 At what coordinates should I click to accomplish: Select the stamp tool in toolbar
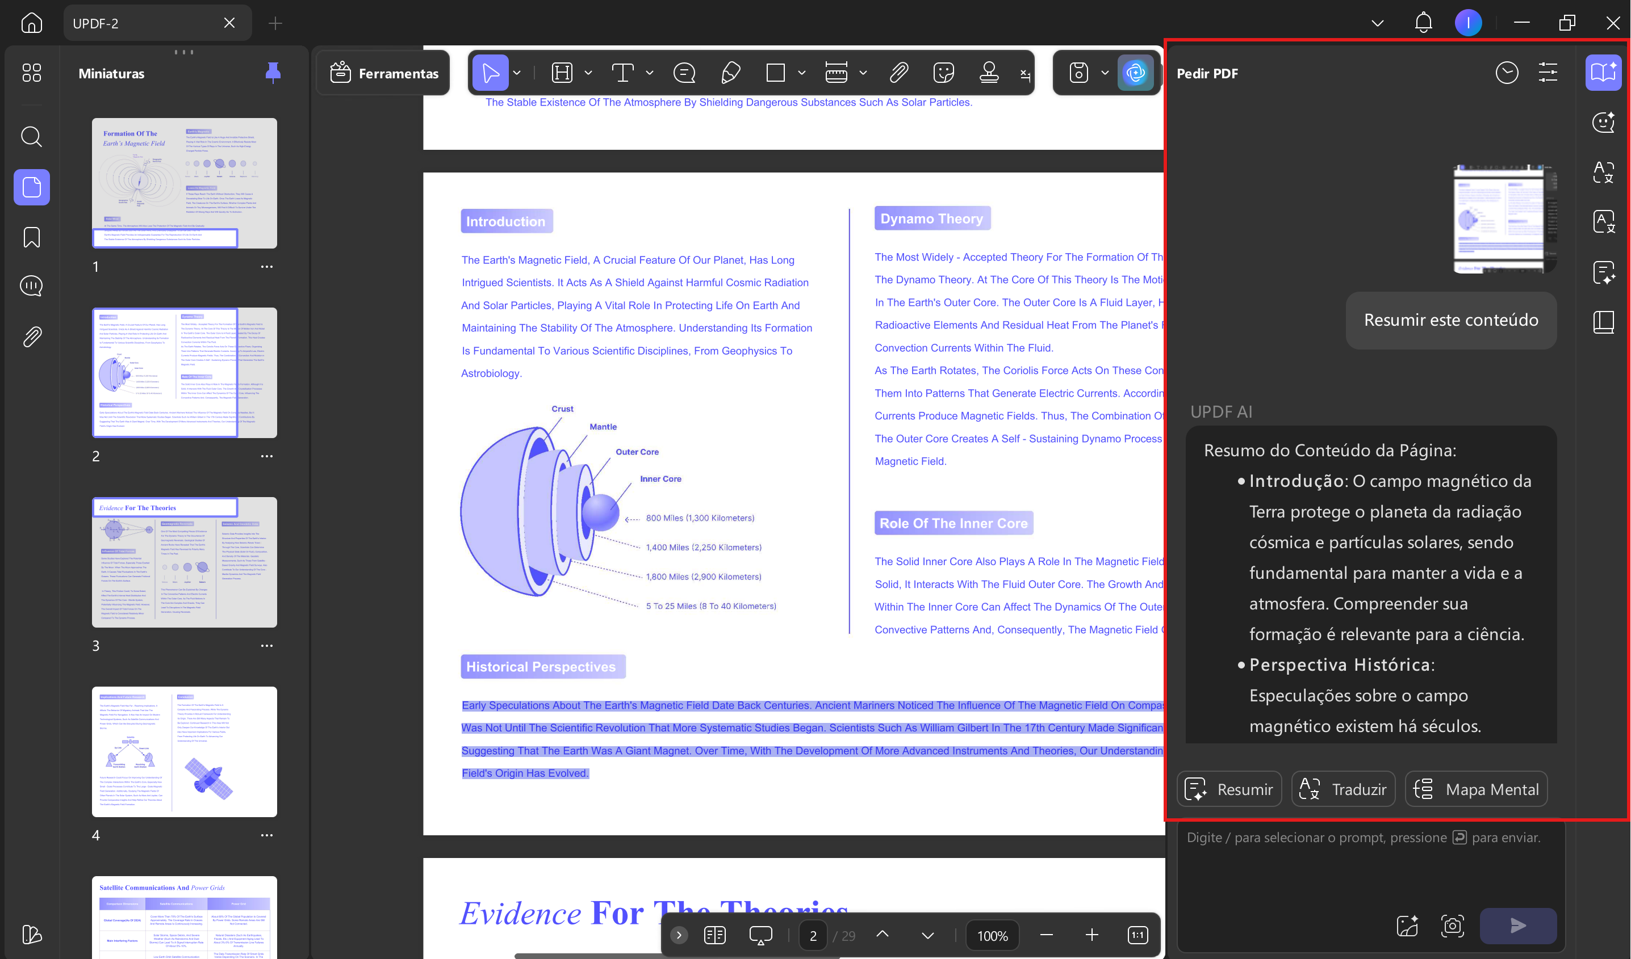click(988, 73)
